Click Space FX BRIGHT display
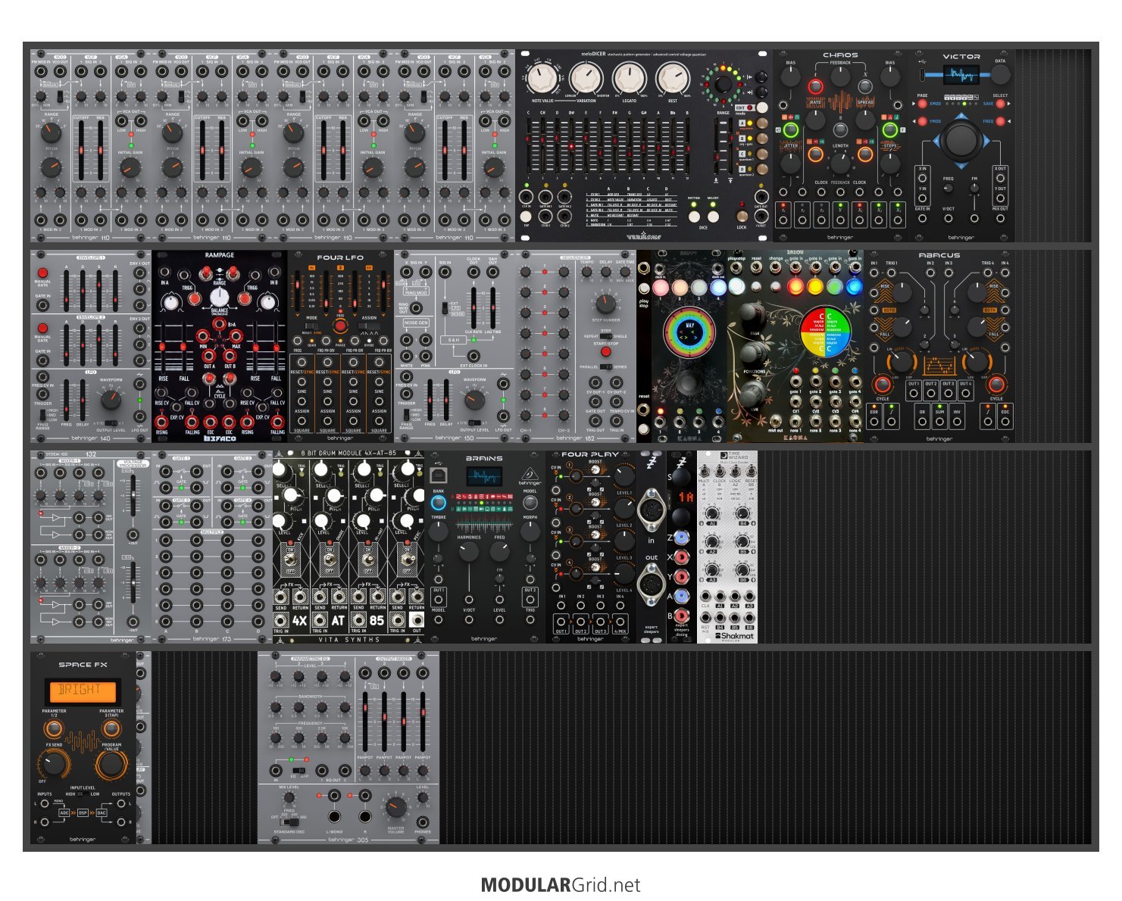This screenshot has height=901, width=1122. 83,691
